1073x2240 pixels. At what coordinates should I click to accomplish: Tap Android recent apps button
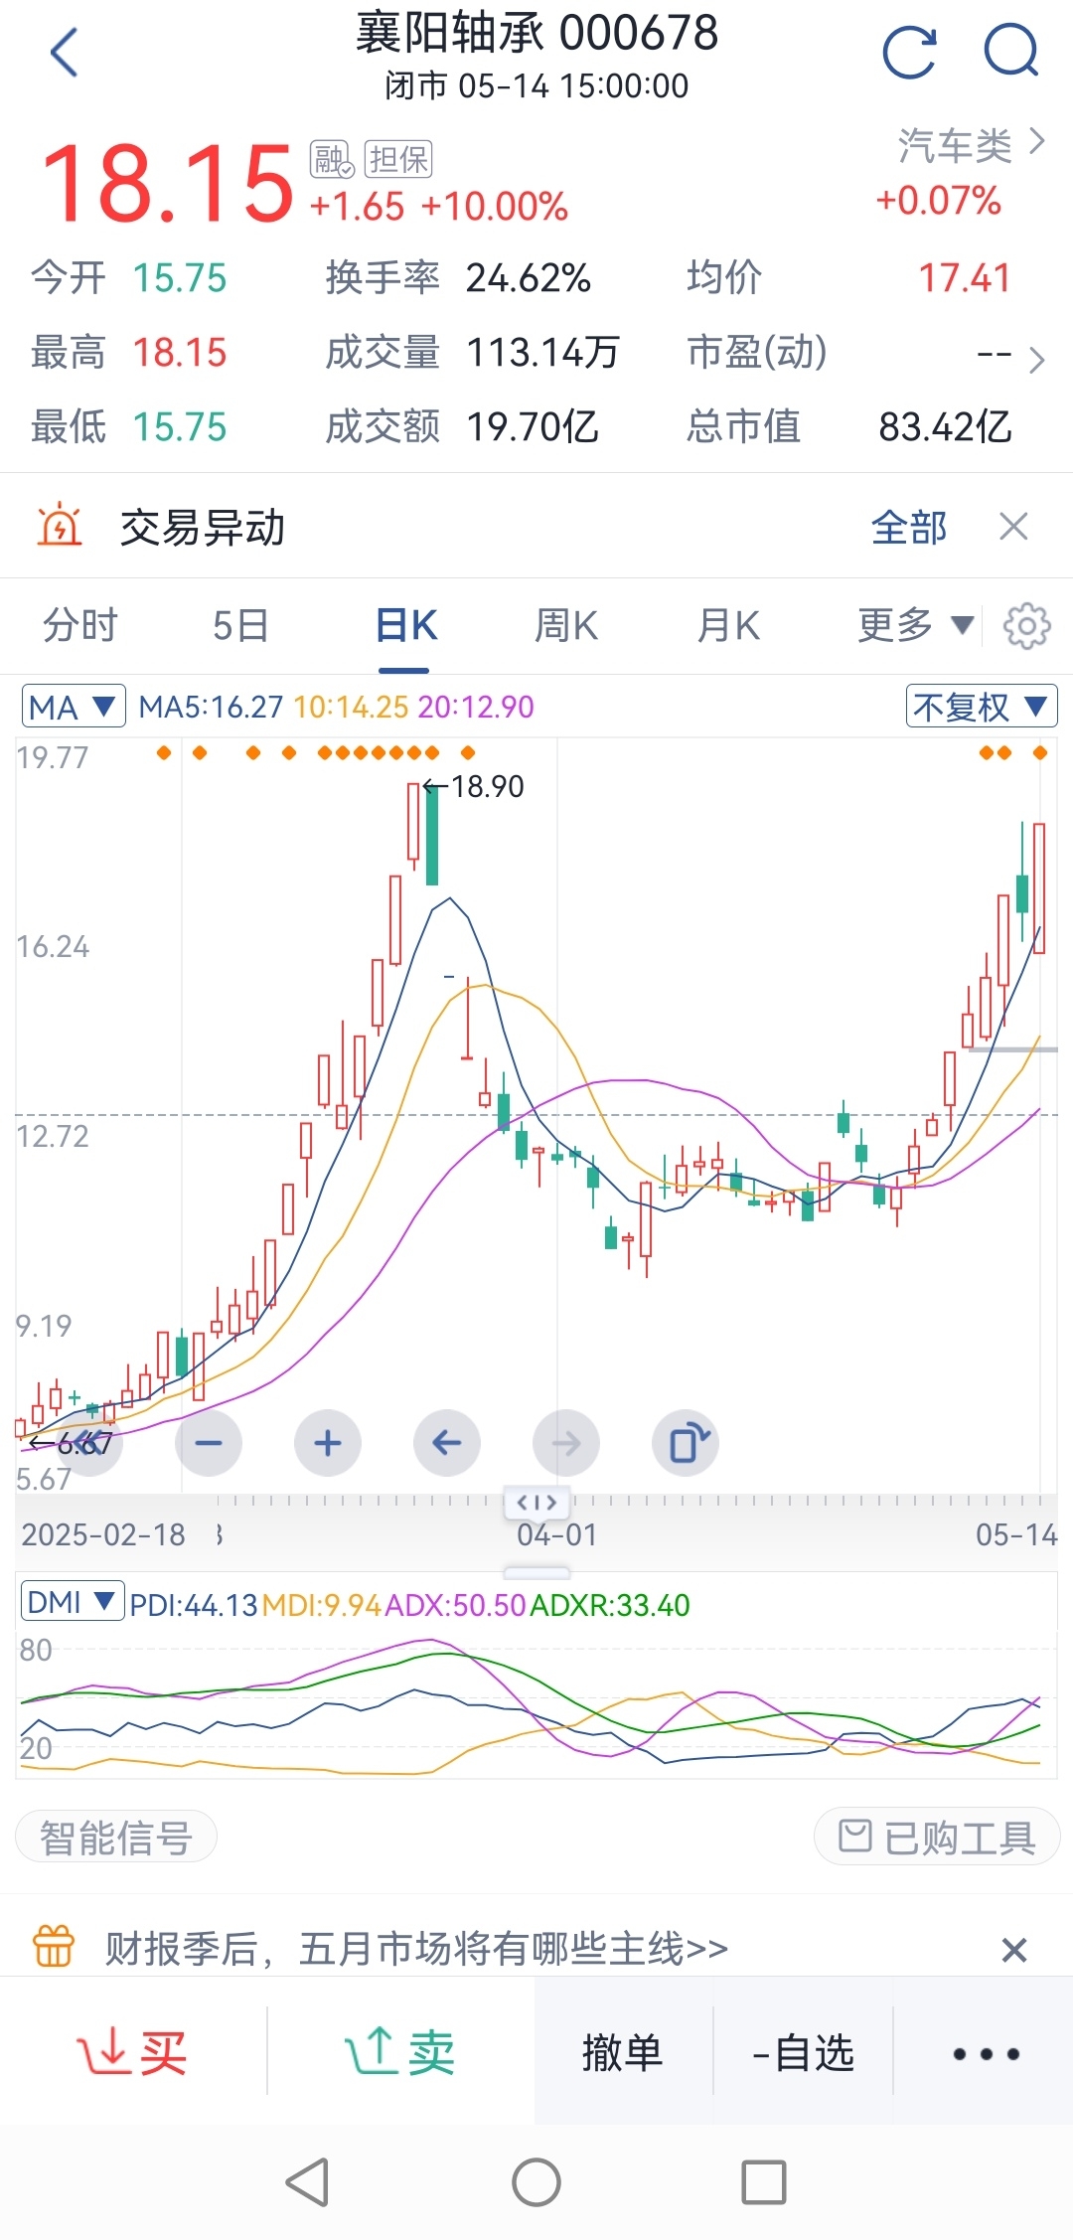[764, 2183]
